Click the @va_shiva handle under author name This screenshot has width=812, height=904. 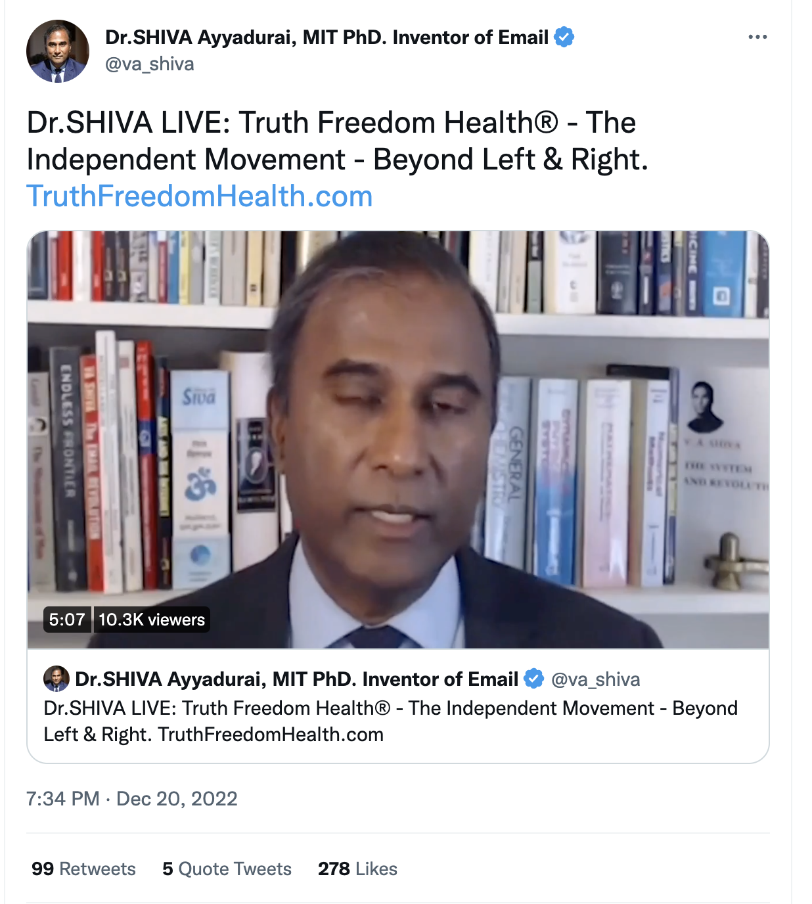(x=150, y=64)
